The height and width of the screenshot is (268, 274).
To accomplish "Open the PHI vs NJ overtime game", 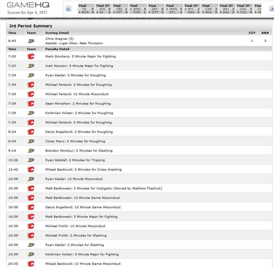I will 103,9.
